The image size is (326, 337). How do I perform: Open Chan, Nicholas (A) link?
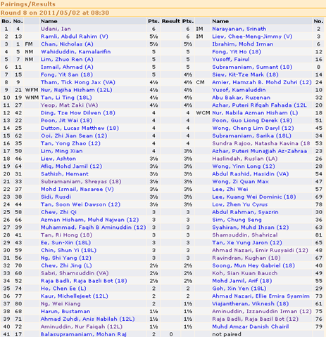tap(67, 44)
